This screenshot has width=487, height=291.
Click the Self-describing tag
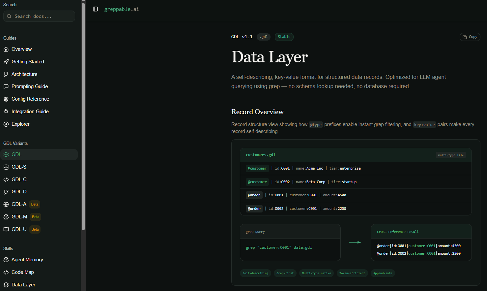pyautogui.click(x=255, y=273)
